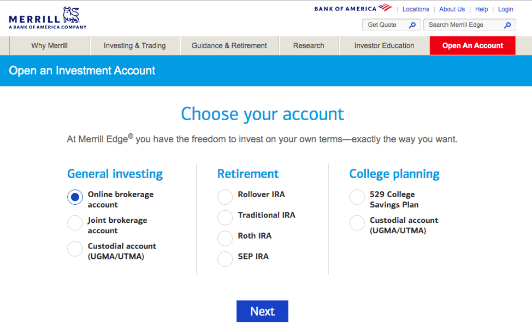This screenshot has width=532, height=332.
Task: Click the Merrill bull logo
Action: [71, 15]
